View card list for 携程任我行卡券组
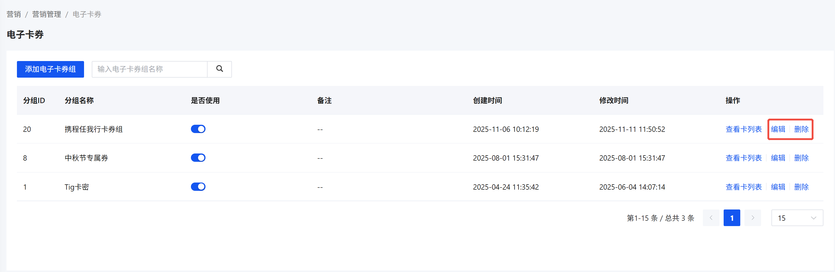 743,129
